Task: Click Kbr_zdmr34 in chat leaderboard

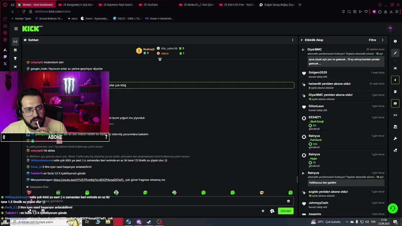Action: click(169, 48)
